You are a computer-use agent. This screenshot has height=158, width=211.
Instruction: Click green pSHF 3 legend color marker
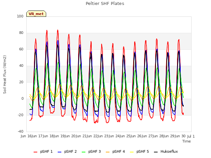click(83, 152)
